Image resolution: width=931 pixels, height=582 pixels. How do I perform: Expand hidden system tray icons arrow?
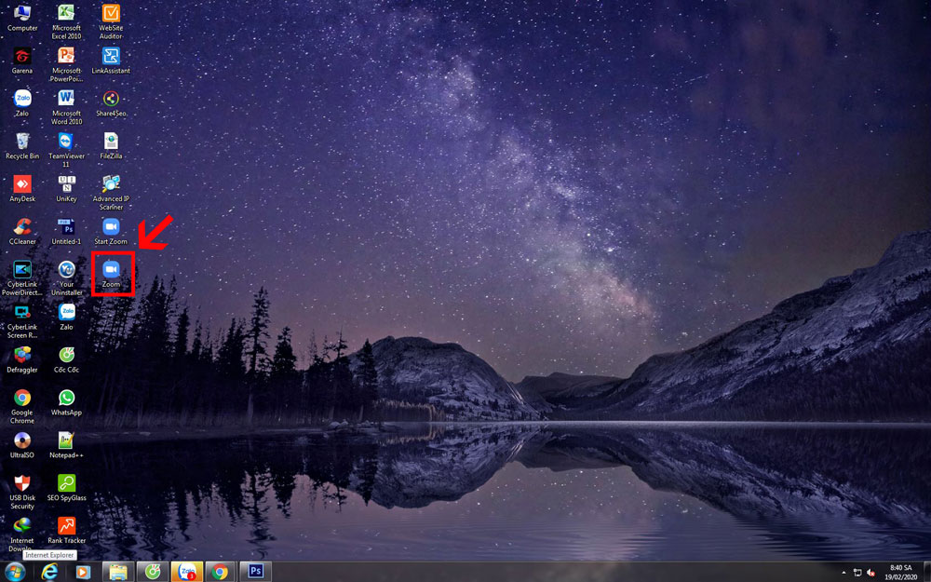pyautogui.click(x=843, y=572)
